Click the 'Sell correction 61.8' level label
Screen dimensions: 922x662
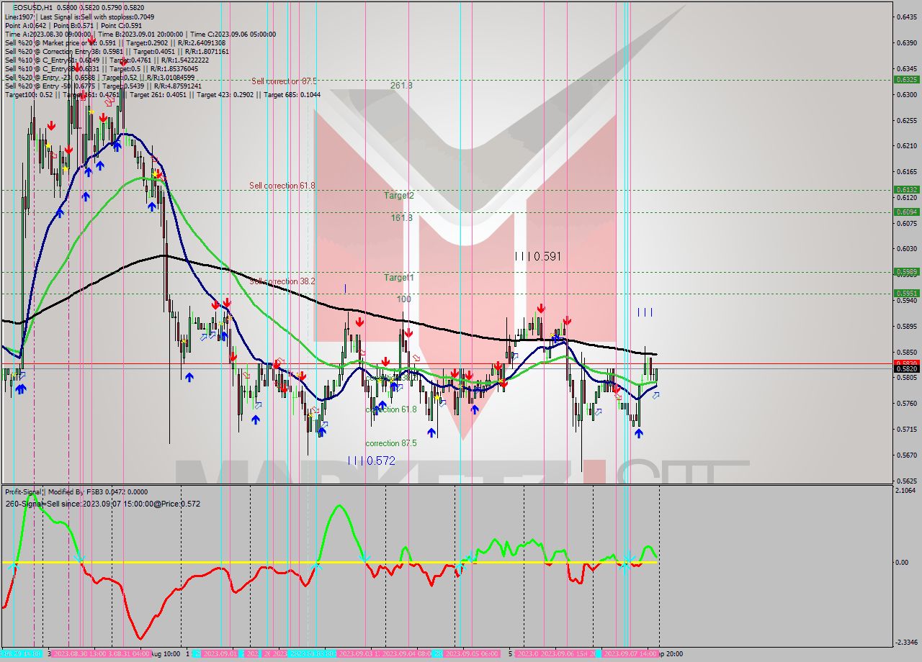pos(282,186)
